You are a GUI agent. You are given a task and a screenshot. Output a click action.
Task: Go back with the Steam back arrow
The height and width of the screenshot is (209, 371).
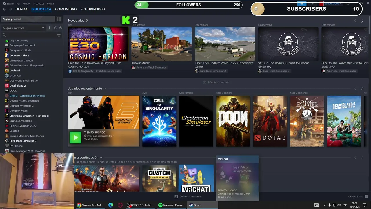pos(4,9)
